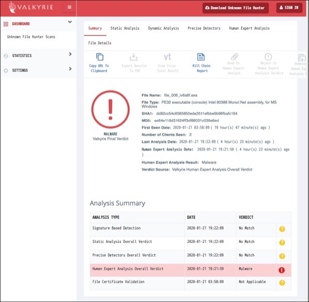Collapse the Dashboard sidebar section
This screenshot has height=302, width=309.
pyautogui.click(x=70, y=23)
